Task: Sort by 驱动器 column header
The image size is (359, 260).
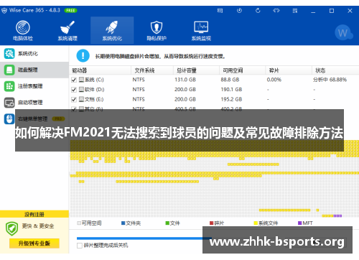Action: click(x=101, y=70)
